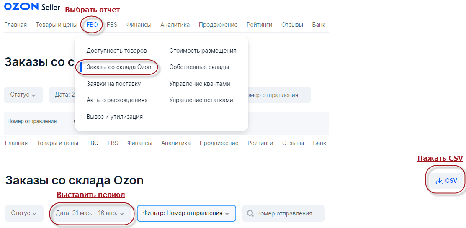Open Заявки на поставку menu entry

click(x=113, y=84)
